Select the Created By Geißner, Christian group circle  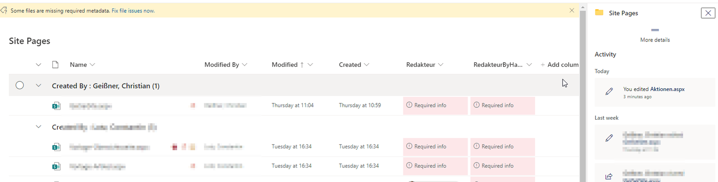(20, 85)
